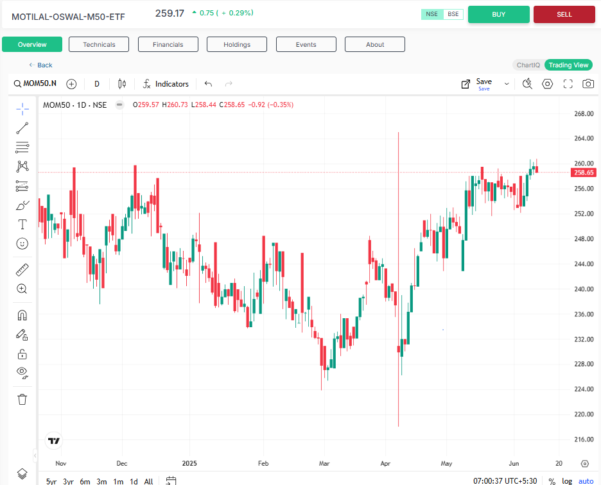601x485 pixels.
Task: Open chart settings hexagon icon
Action: point(547,83)
